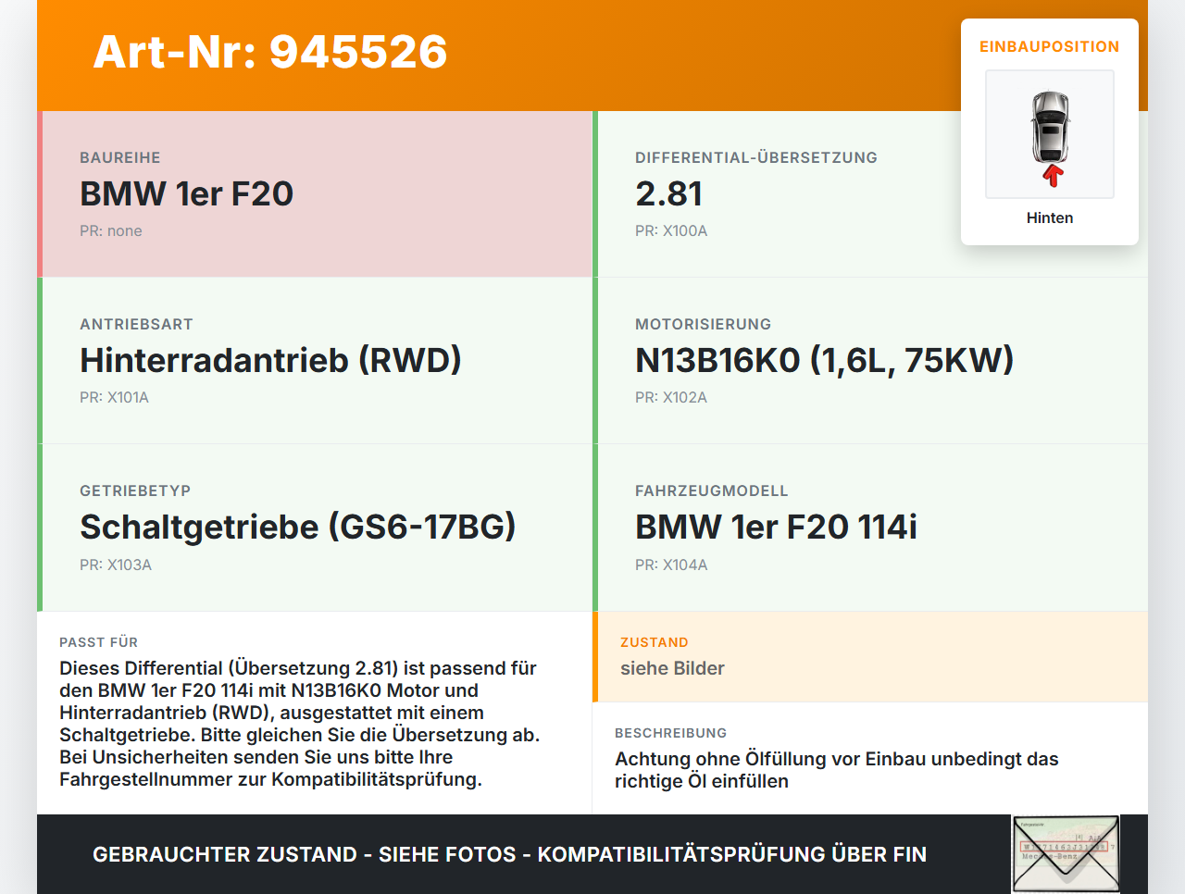
Task: Click the 'PR: X103A' code
Action: [116, 565]
